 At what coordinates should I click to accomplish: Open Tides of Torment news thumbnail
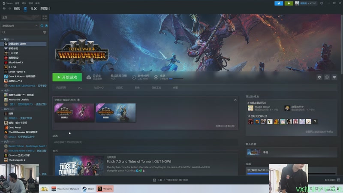(x=79, y=166)
